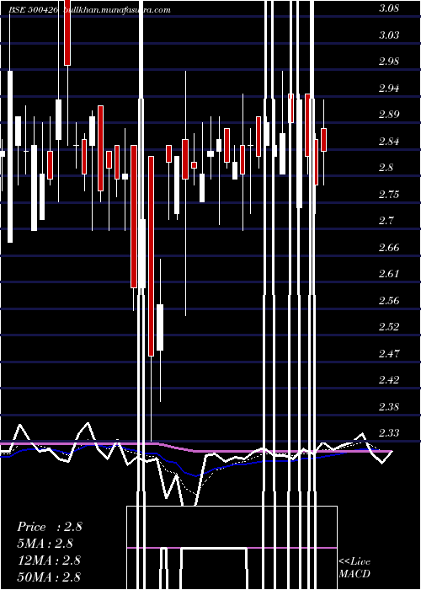Click the 2.8 price axis label
The height and width of the screenshot is (590, 421).
[386, 168]
